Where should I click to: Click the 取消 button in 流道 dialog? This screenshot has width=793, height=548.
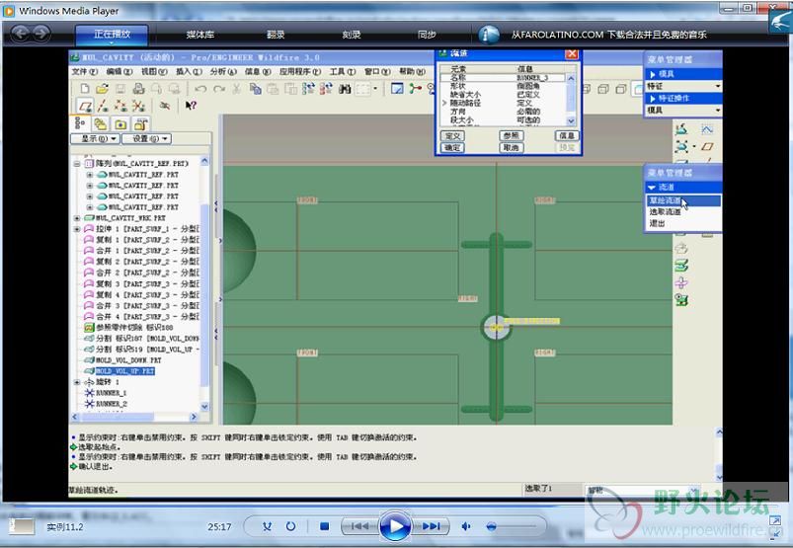pos(512,148)
